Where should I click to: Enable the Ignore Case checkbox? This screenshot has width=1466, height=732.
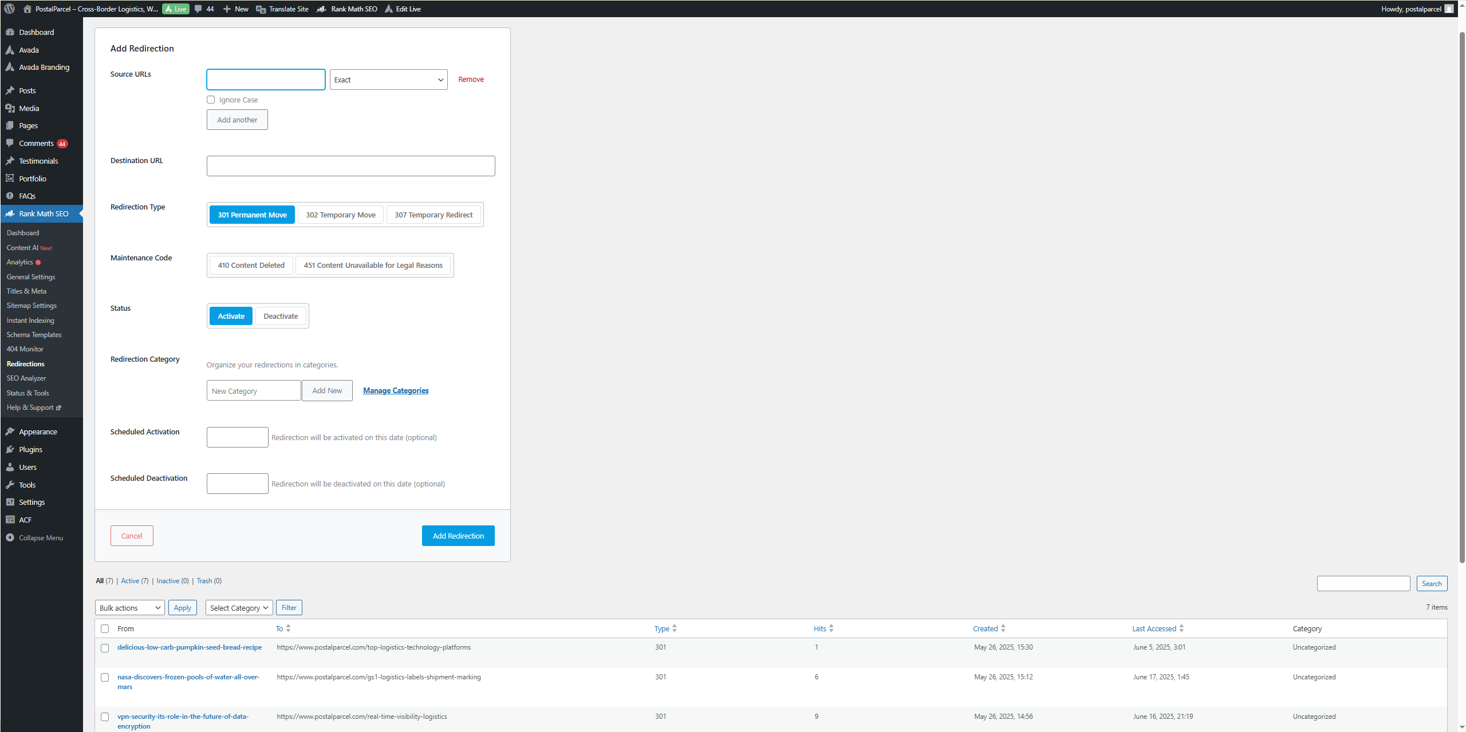pos(211,99)
